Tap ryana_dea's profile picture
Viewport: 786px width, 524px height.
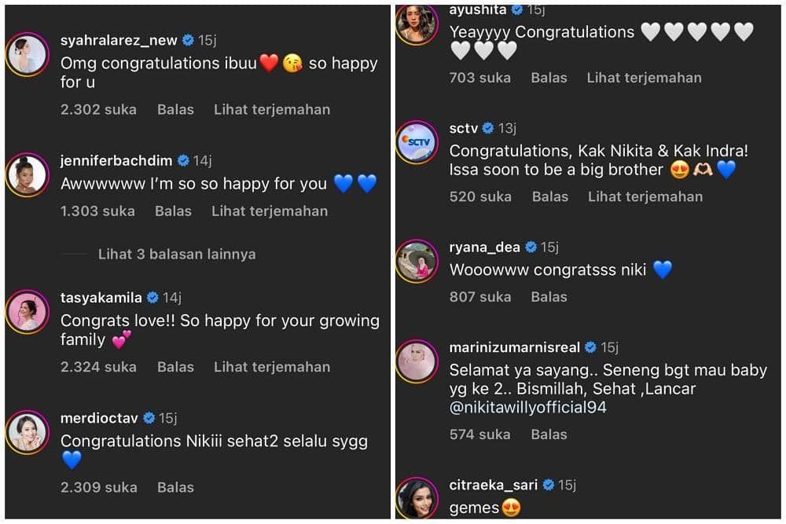[417, 262]
